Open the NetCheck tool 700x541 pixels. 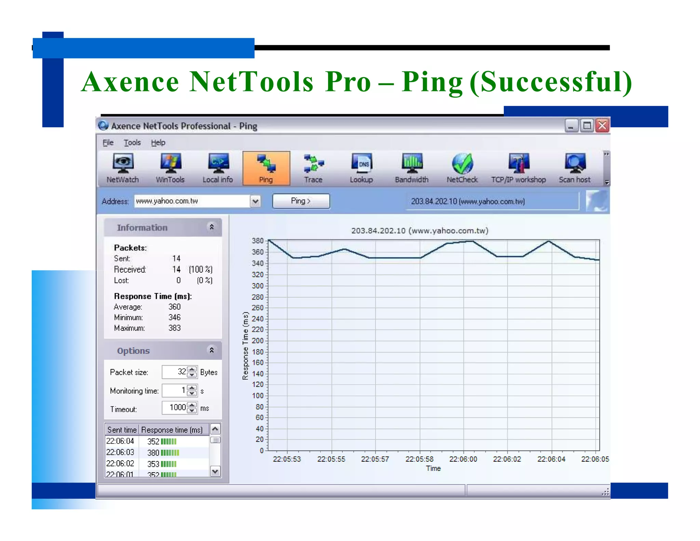[x=462, y=168]
